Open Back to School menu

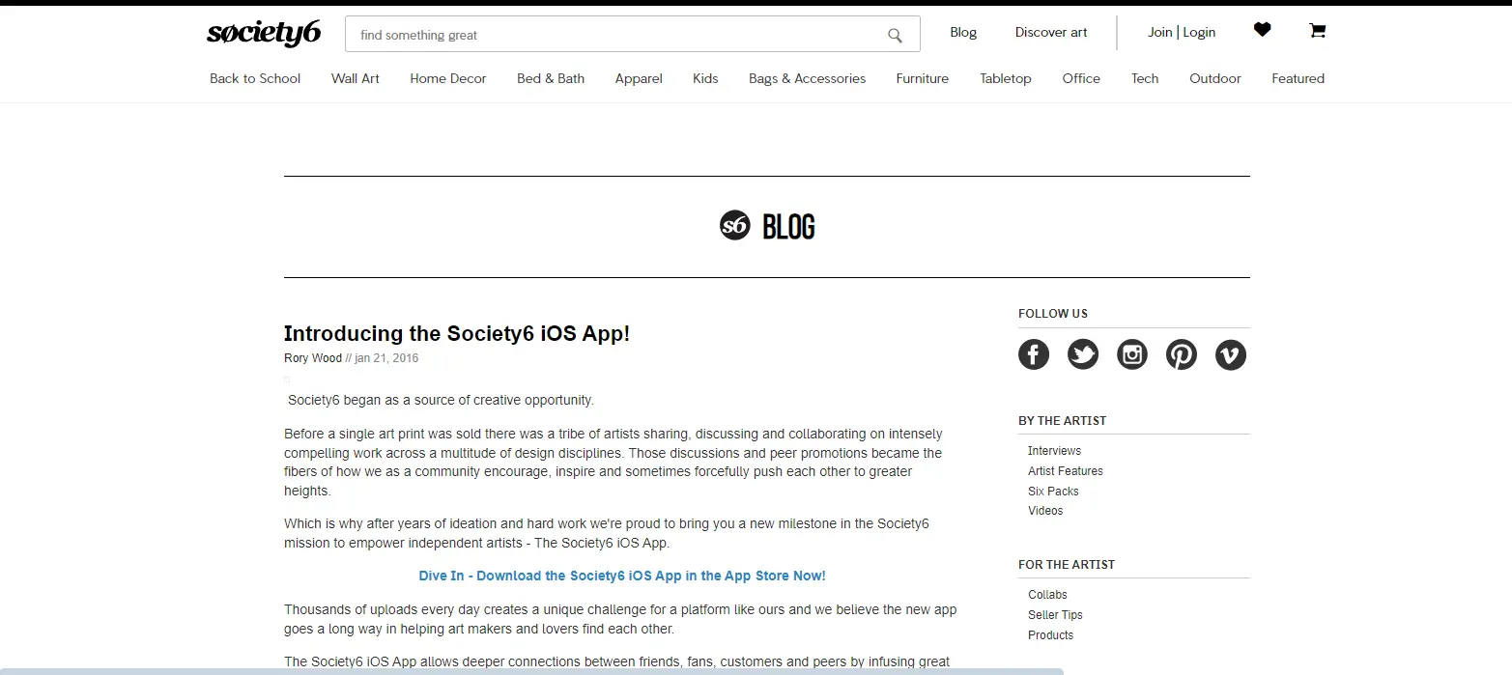(255, 78)
